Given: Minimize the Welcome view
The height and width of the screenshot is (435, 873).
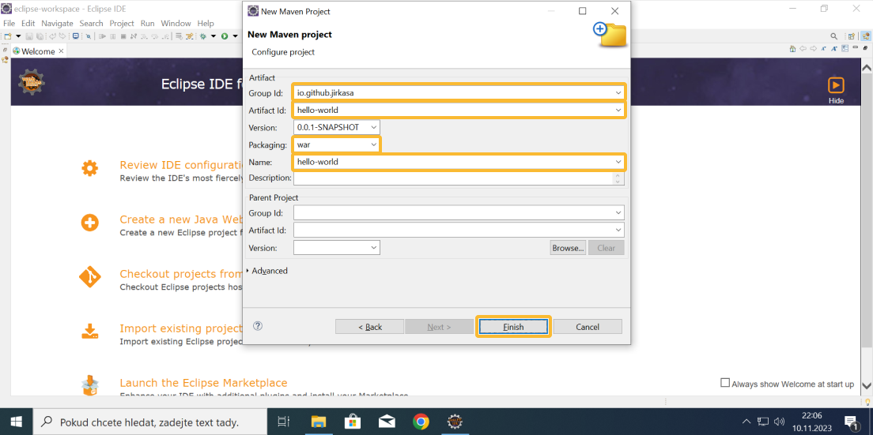Looking at the screenshot, I should (855, 47).
